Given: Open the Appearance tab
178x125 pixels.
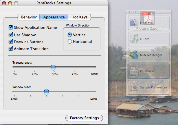Looking at the screenshot, I should [54, 17].
